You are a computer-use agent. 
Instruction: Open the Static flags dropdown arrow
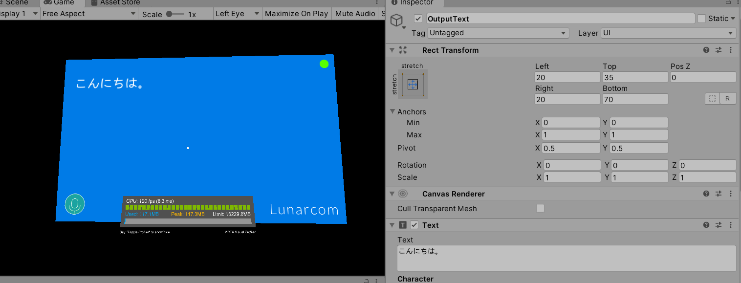pos(733,19)
